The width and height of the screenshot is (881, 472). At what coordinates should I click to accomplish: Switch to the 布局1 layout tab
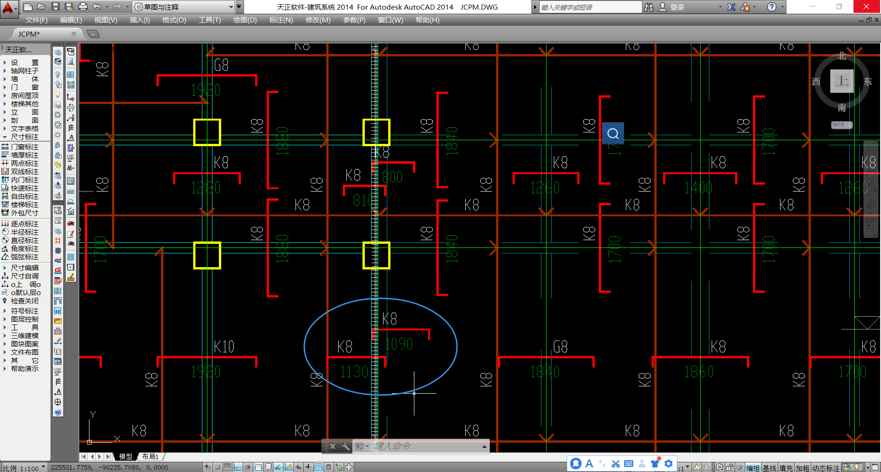[x=150, y=456]
